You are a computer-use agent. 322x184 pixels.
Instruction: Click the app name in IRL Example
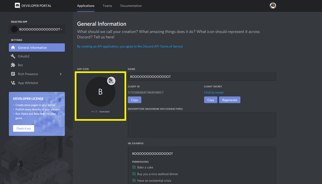pos(153,154)
